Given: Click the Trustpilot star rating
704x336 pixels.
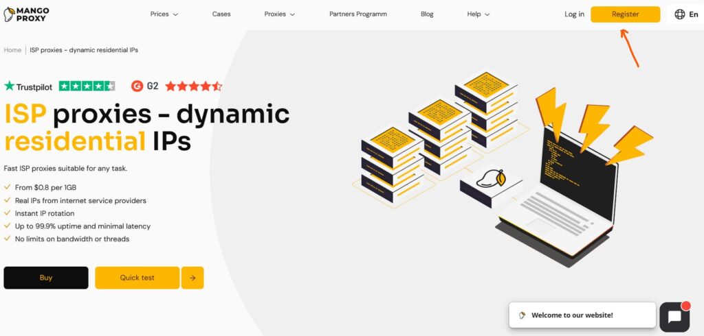Looking at the screenshot, I should coord(87,86).
